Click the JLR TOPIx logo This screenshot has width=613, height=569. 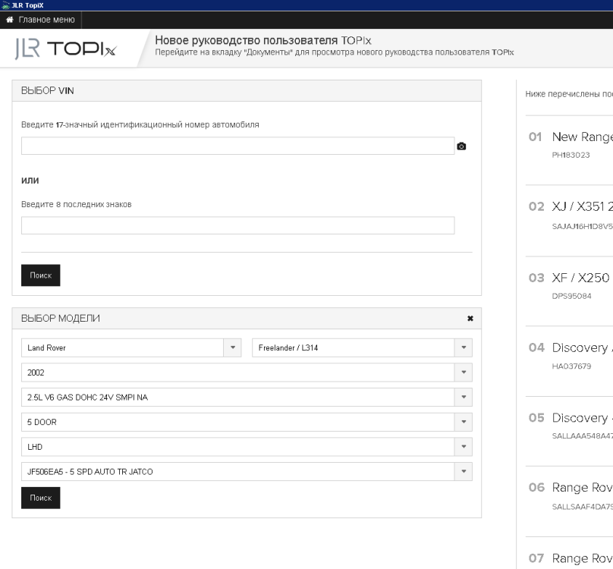pos(65,49)
